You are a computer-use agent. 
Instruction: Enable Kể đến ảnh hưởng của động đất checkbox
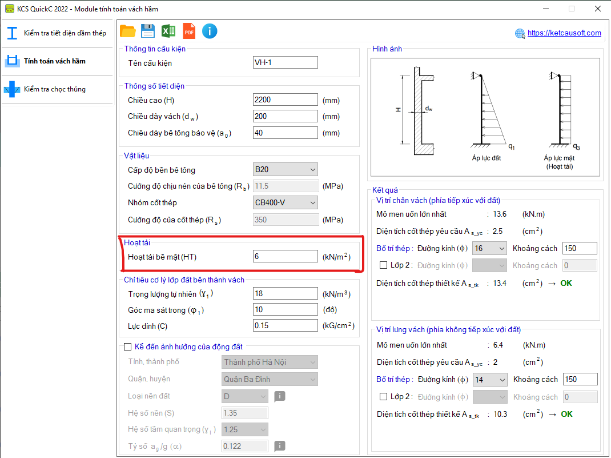(x=128, y=347)
